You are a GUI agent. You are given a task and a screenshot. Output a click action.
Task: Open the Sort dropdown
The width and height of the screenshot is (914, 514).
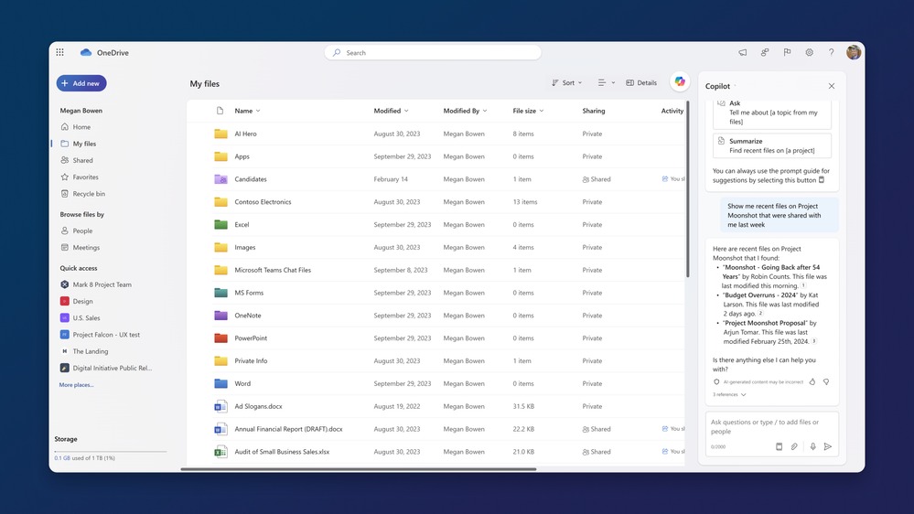pyautogui.click(x=566, y=82)
